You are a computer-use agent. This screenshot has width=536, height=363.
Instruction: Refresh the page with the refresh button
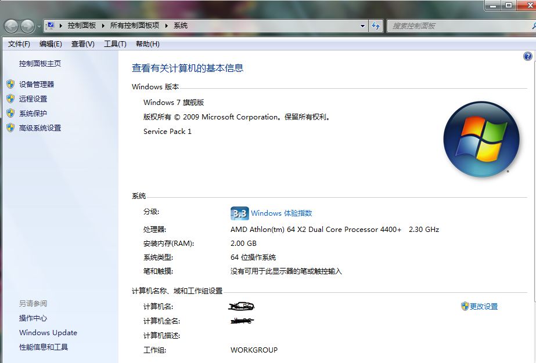point(376,26)
